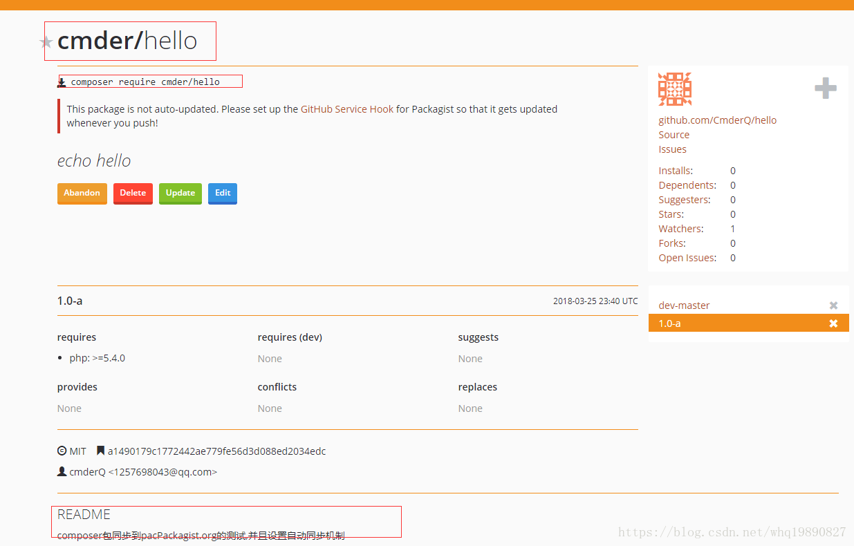This screenshot has width=854, height=546.
Task: Click the MIT license icon
Action: click(62, 451)
